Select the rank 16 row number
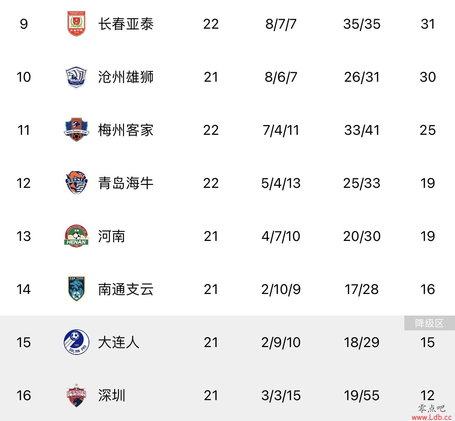This screenshot has width=455, height=421. (23, 396)
